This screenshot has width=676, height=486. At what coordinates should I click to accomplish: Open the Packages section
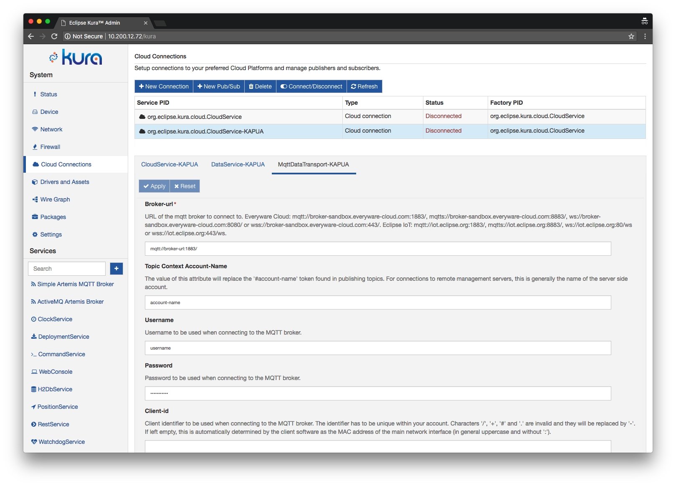coord(53,217)
